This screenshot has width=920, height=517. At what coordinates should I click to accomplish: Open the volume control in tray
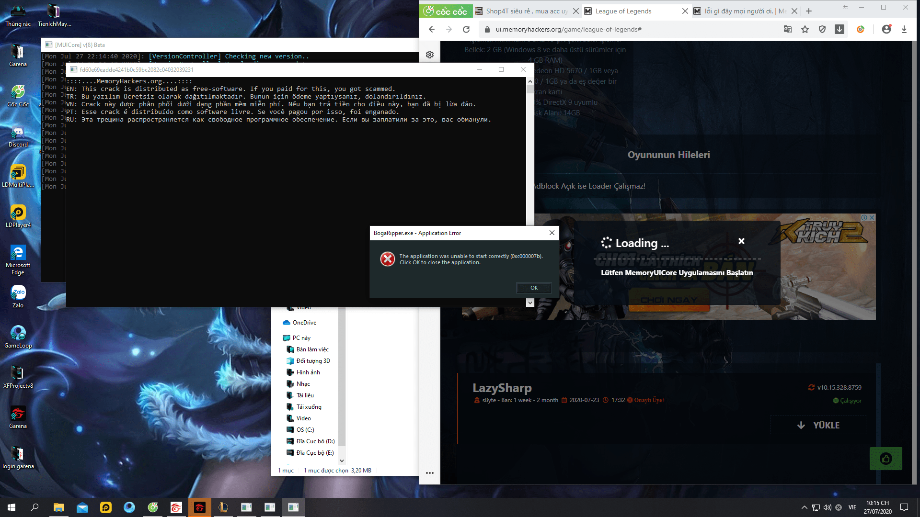[x=827, y=507]
